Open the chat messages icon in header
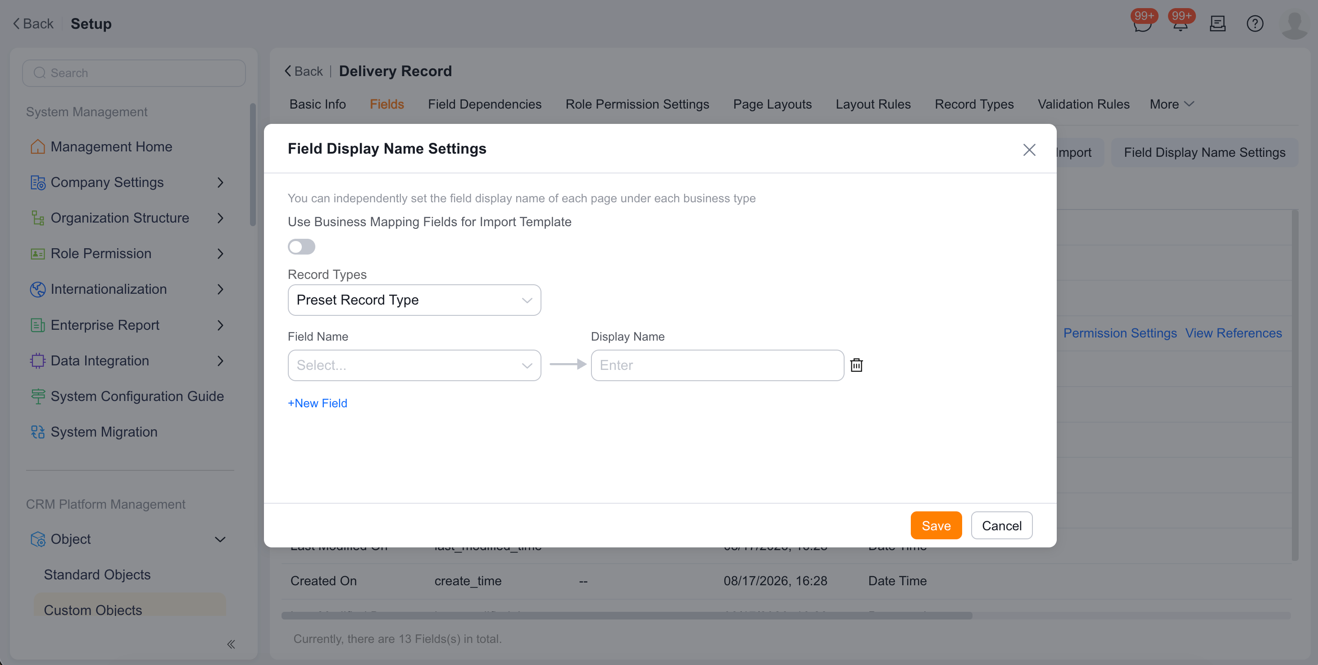The height and width of the screenshot is (665, 1318). 1141,23
